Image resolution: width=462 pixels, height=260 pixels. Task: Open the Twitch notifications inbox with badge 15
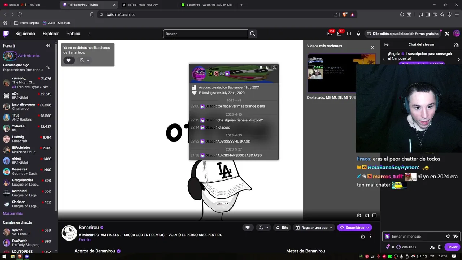click(x=339, y=34)
